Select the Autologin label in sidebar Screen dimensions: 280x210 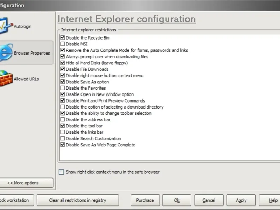click(x=23, y=27)
